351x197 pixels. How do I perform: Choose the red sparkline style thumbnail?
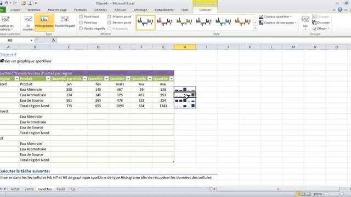[165, 22]
